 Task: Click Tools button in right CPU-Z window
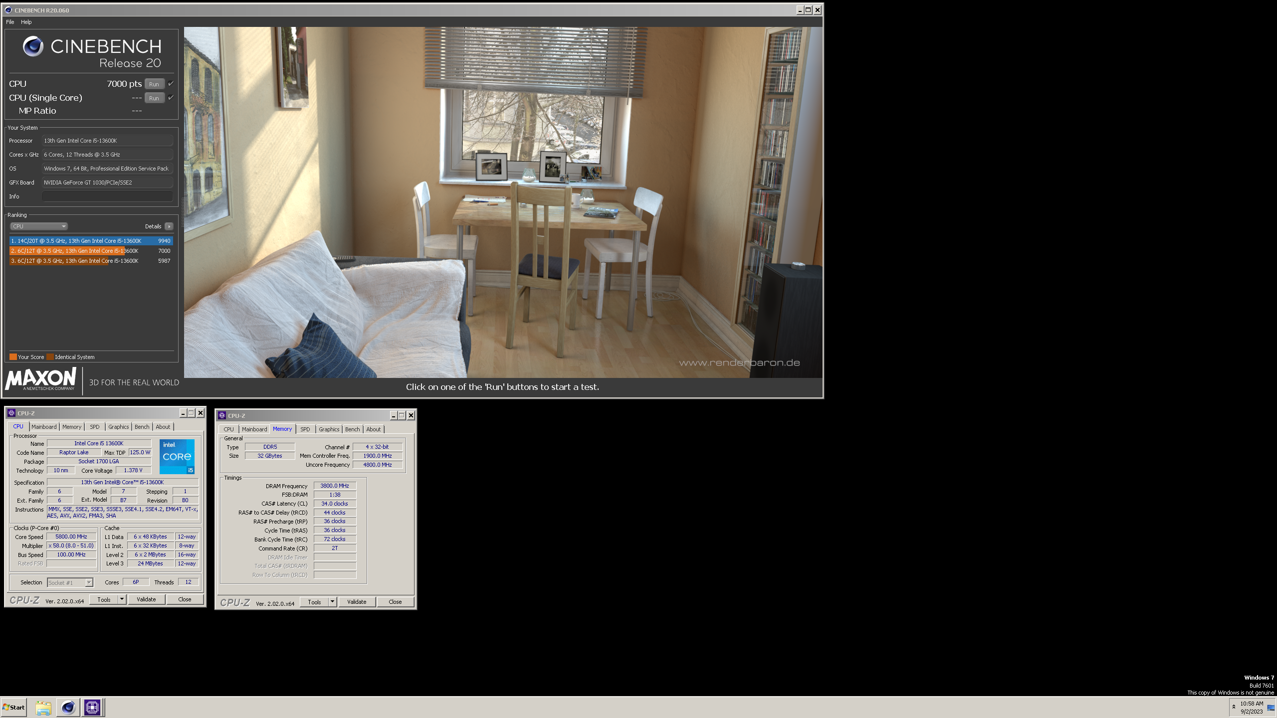pos(314,602)
